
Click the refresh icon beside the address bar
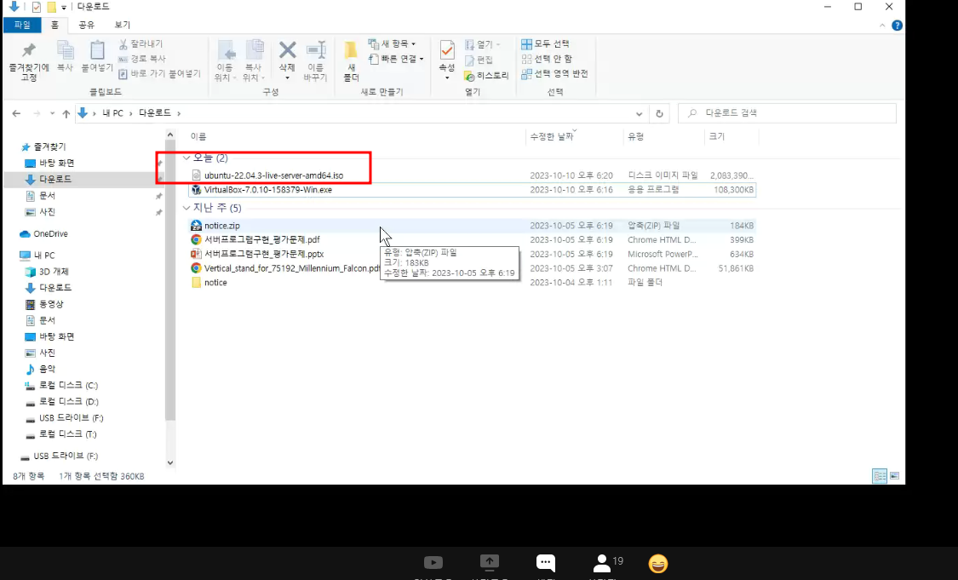point(659,113)
